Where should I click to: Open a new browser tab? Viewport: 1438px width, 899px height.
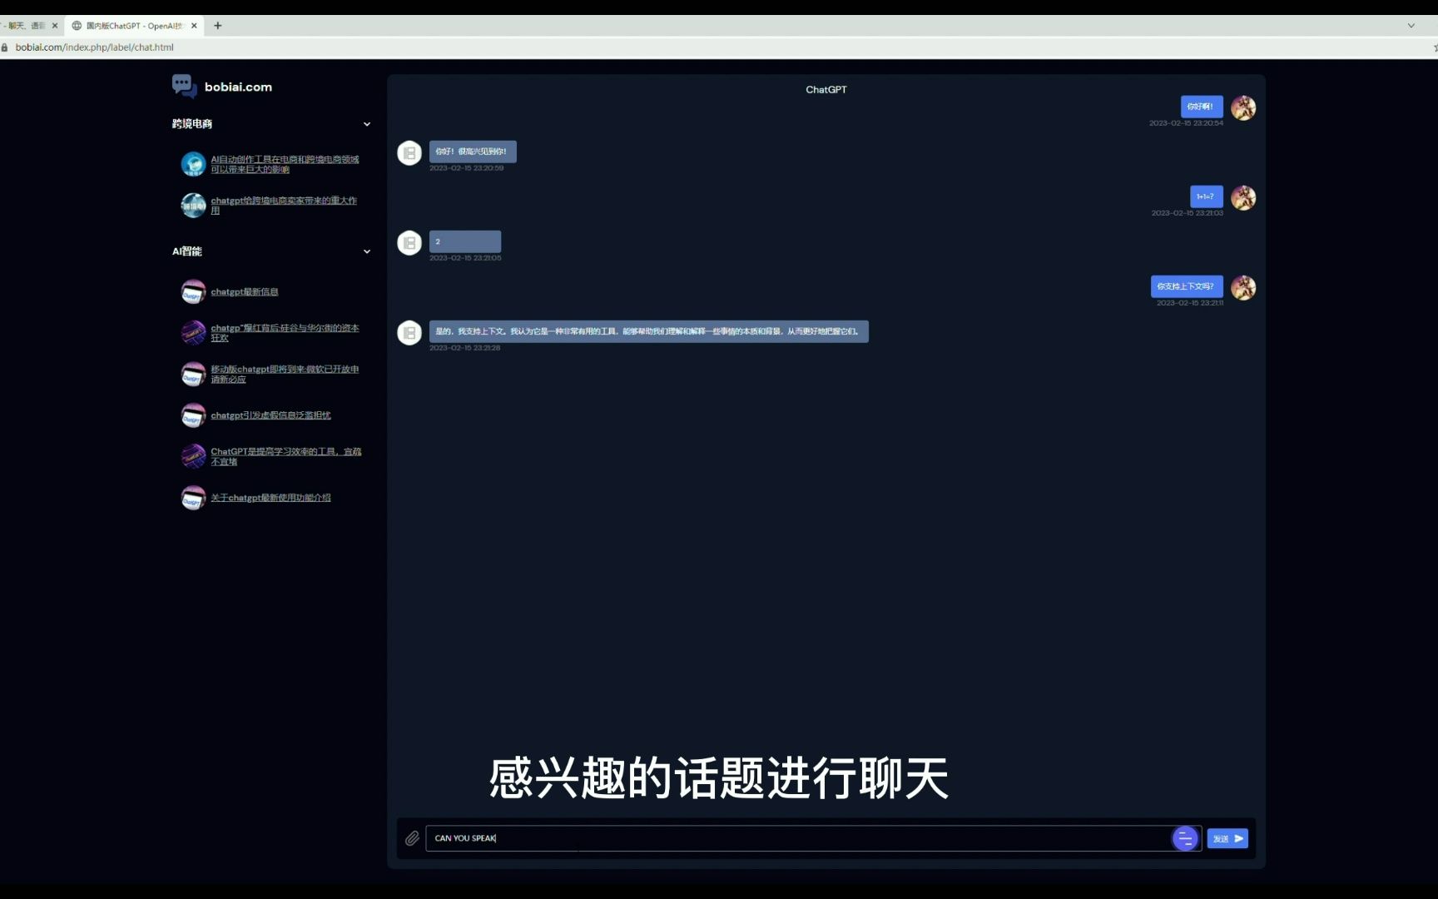[x=218, y=26]
